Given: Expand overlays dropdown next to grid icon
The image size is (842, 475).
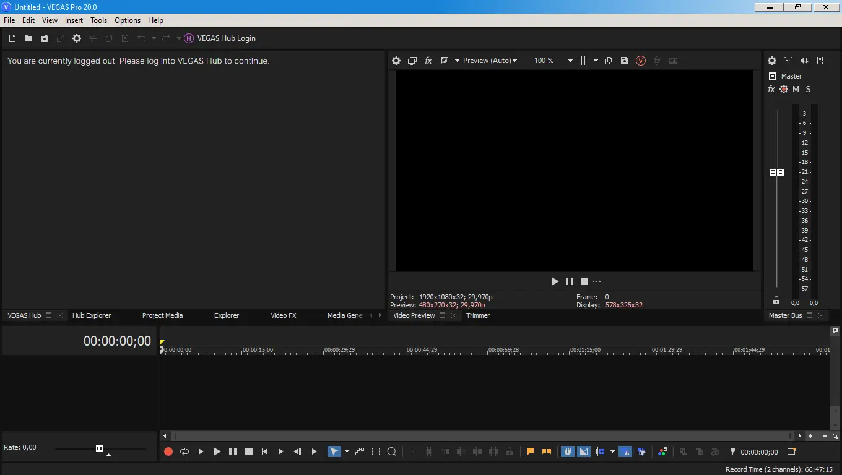Looking at the screenshot, I should 596,61.
